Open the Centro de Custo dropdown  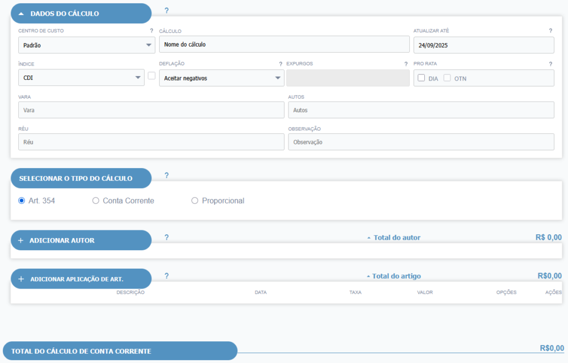(x=86, y=45)
